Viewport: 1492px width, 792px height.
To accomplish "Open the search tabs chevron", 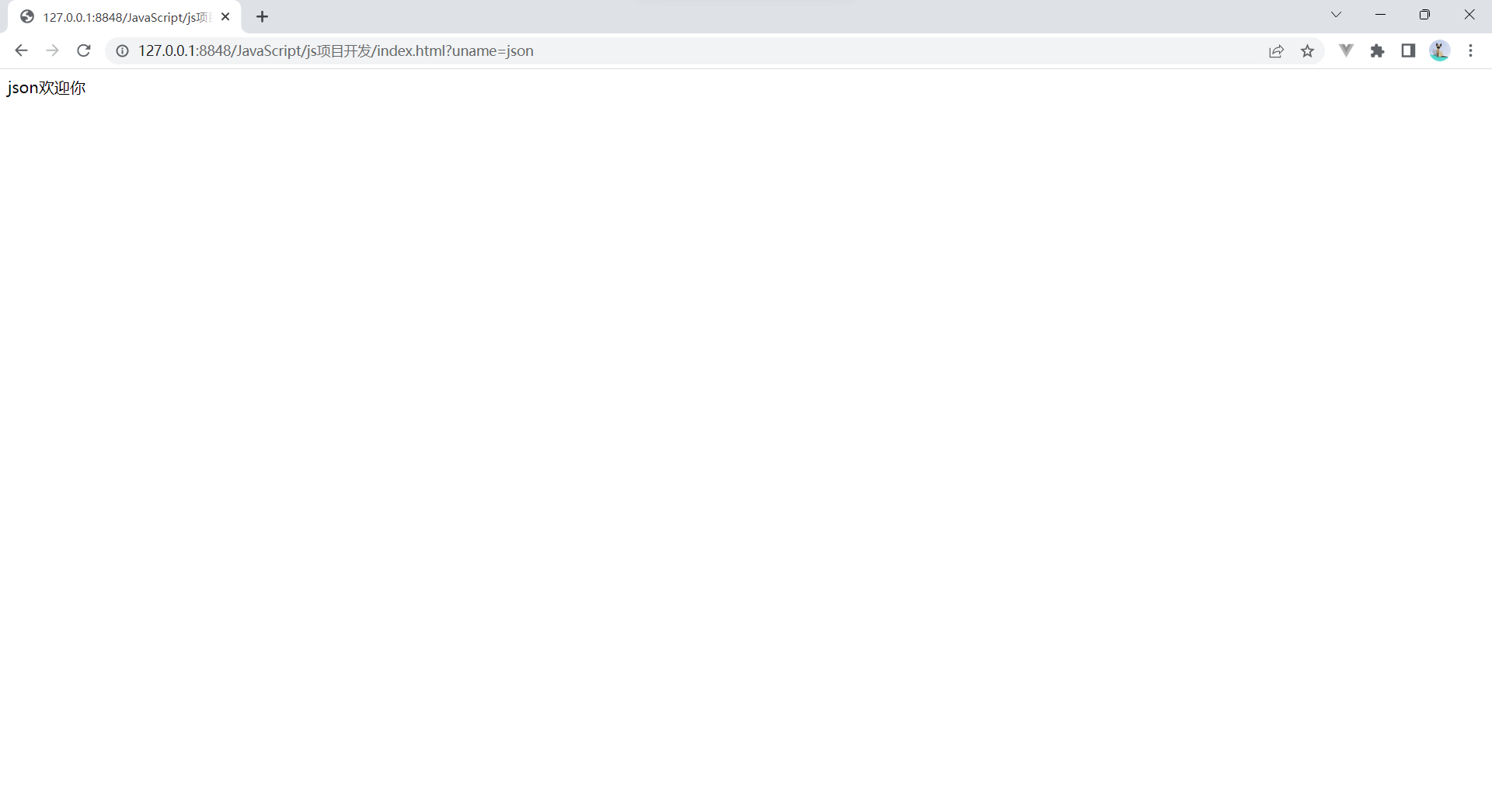I will [x=1336, y=15].
